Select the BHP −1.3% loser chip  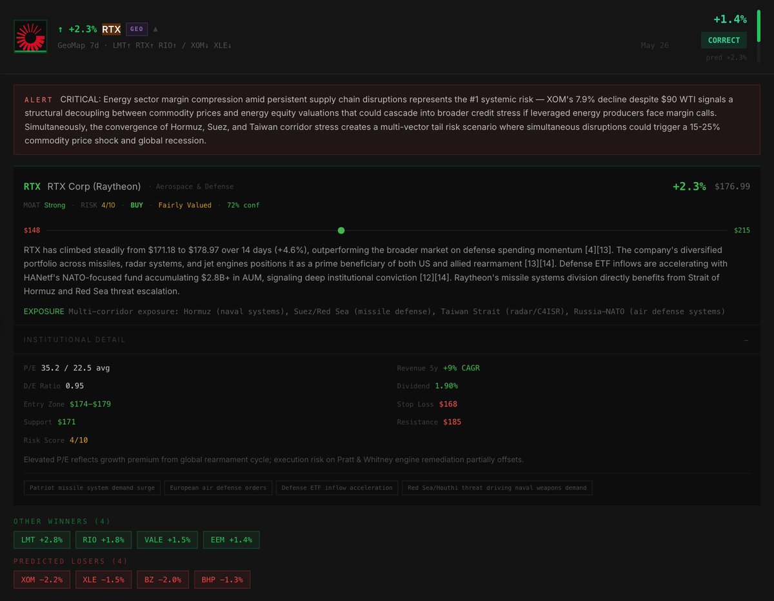click(x=223, y=580)
